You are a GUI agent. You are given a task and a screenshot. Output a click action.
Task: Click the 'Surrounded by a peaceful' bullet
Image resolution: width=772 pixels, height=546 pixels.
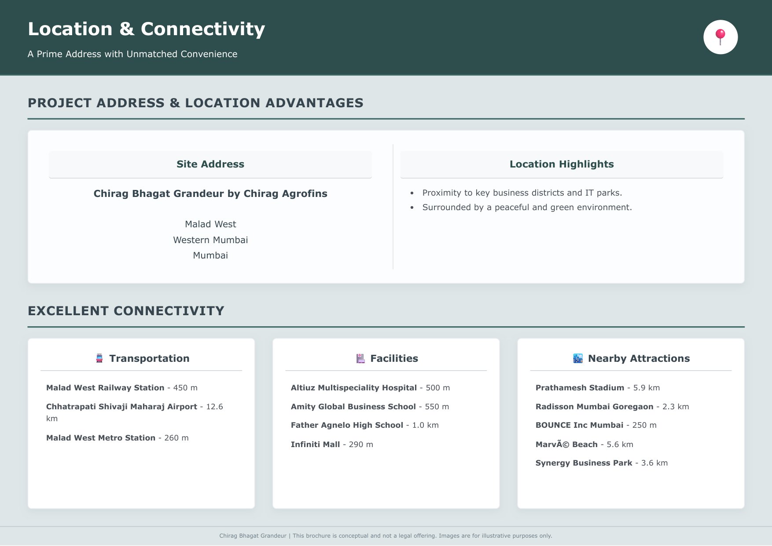[527, 207]
